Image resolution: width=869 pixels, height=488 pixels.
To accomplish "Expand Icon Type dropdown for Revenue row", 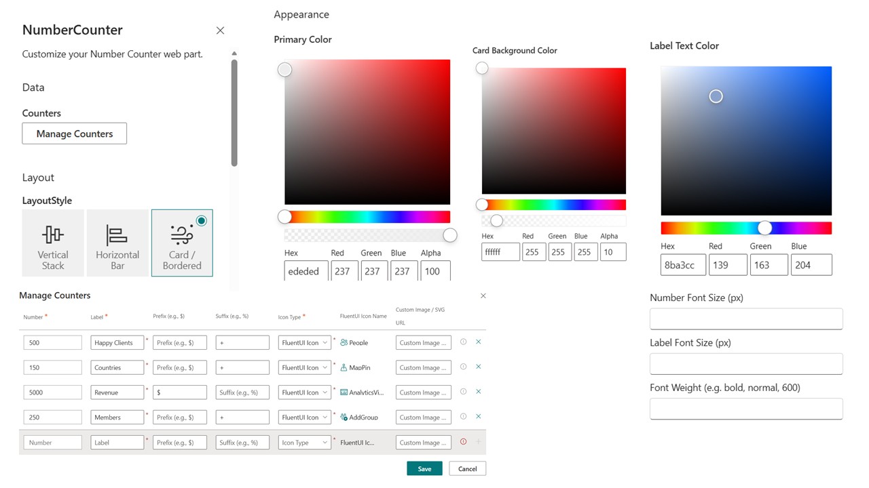I will [305, 392].
